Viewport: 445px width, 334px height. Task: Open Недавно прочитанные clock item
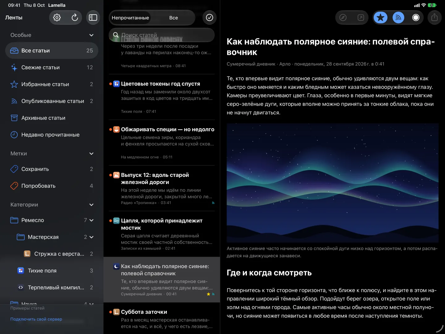coord(52,135)
